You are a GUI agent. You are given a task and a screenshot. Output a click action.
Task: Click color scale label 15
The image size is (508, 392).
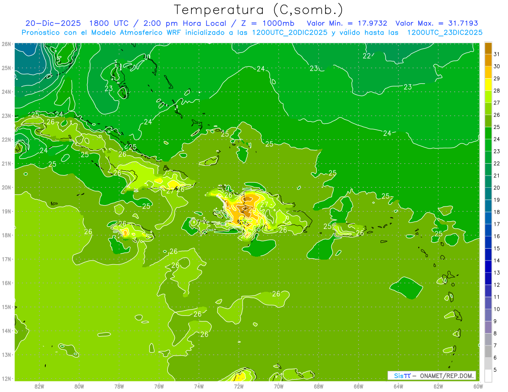pyautogui.click(x=497, y=248)
